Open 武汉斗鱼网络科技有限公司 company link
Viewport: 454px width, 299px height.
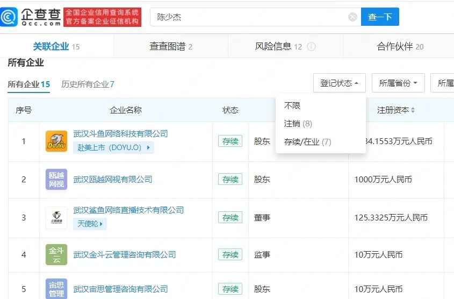[x=120, y=133]
